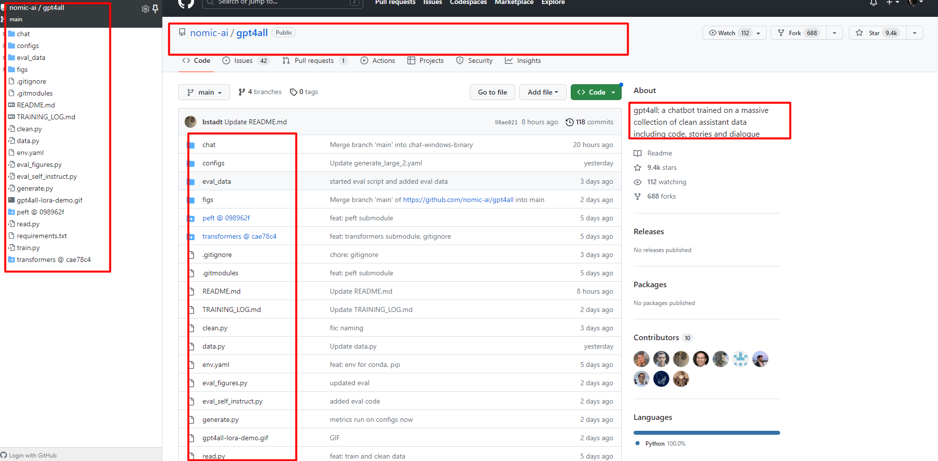The width and height of the screenshot is (938, 461).
Task: Open the Contributors 10 link
Action: (x=663, y=338)
